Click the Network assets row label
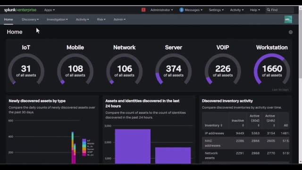This screenshot has height=170, width=302. coord(211,155)
